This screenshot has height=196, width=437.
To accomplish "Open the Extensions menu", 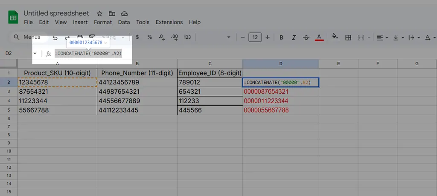I will point(169,22).
